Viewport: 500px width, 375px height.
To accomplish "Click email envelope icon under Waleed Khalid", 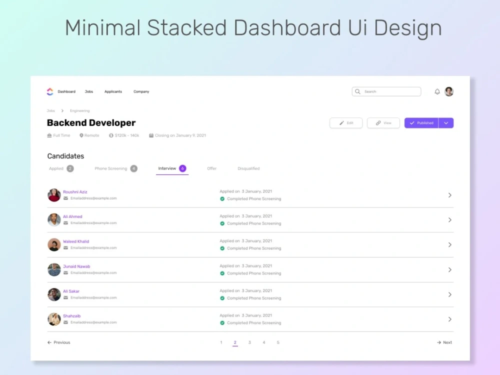I will pyautogui.click(x=65, y=248).
